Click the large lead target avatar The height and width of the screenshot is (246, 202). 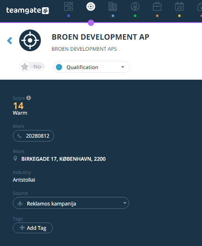[30, 41]
